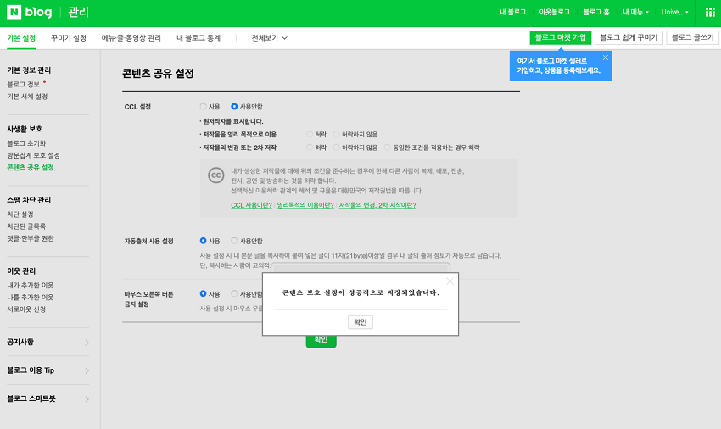Expand the 공지사항 section

coord(48,342)
